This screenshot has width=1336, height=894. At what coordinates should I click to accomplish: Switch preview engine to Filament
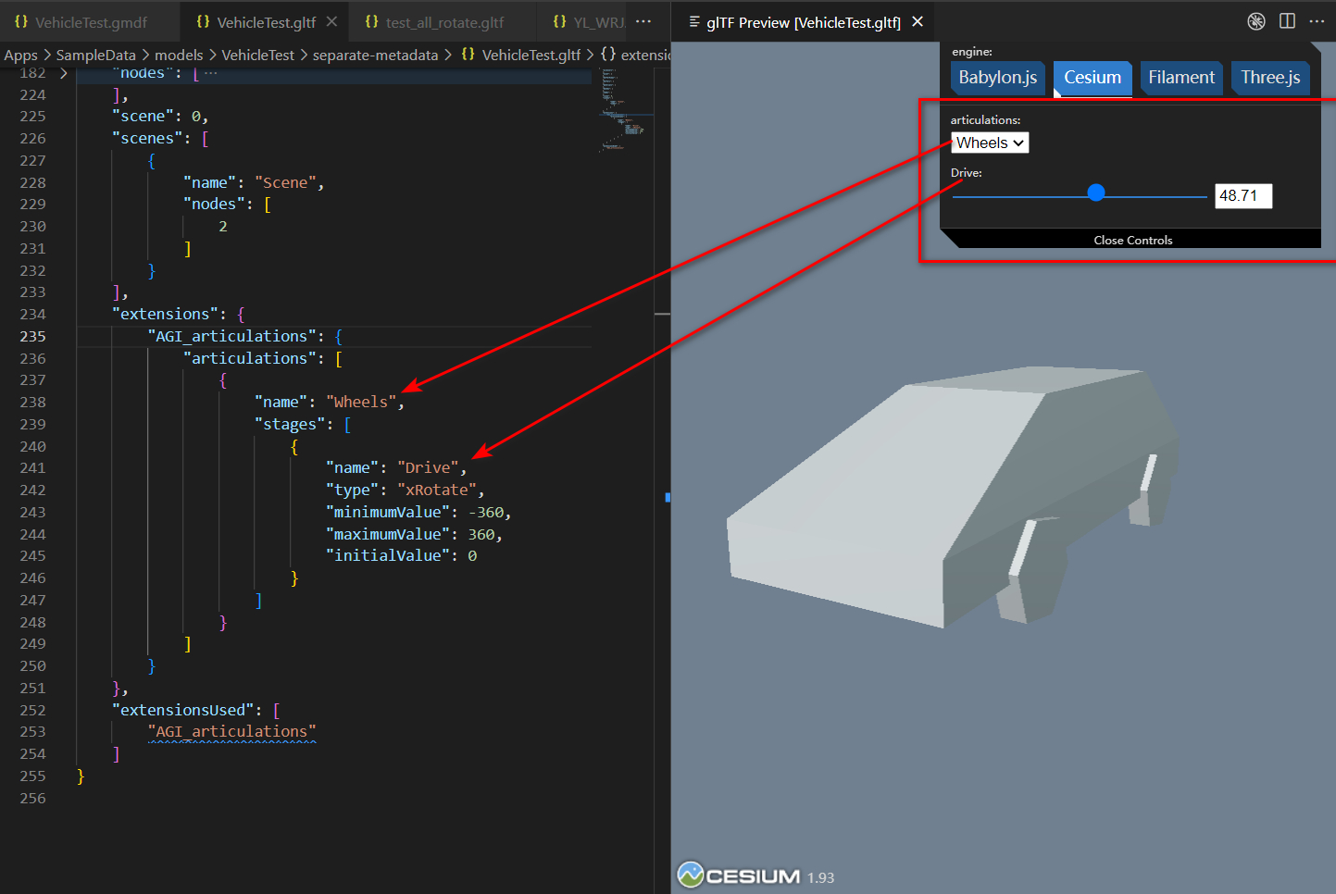1181,78
